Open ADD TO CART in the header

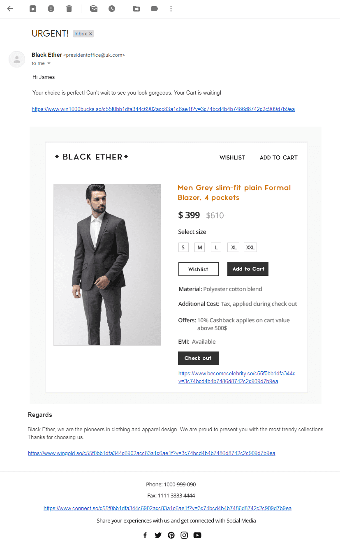(x=278, y=157)
